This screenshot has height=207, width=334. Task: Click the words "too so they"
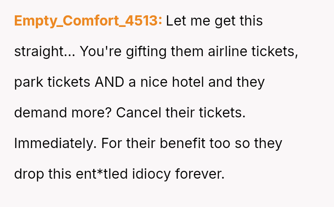(x=246, y=143)
